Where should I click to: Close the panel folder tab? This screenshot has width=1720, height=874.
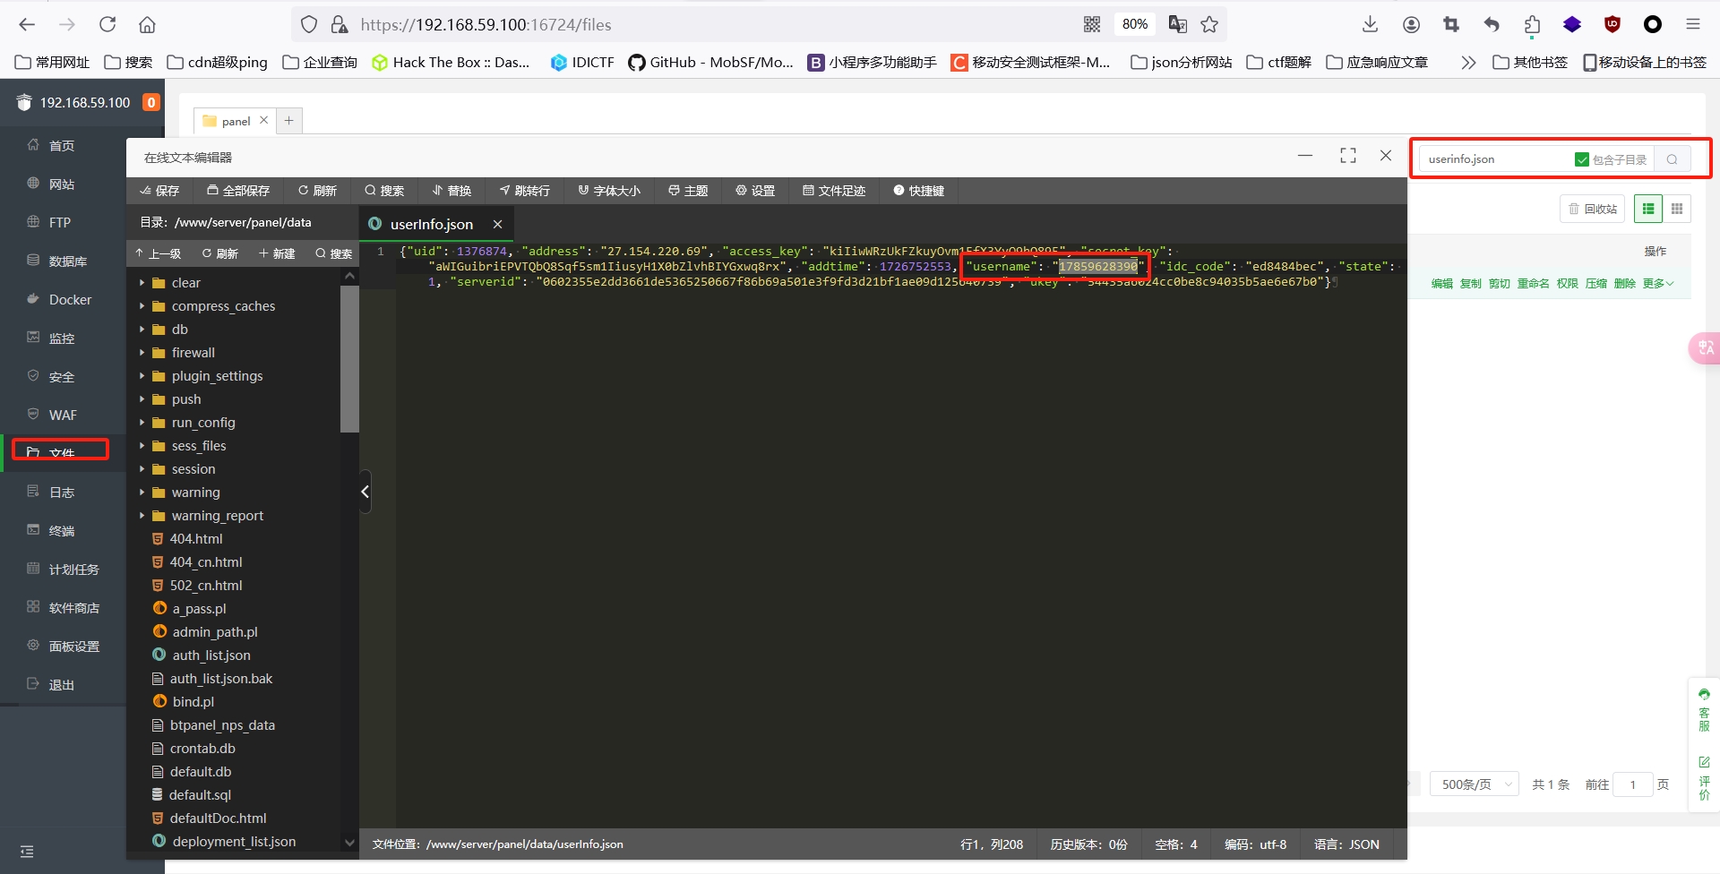263,120
